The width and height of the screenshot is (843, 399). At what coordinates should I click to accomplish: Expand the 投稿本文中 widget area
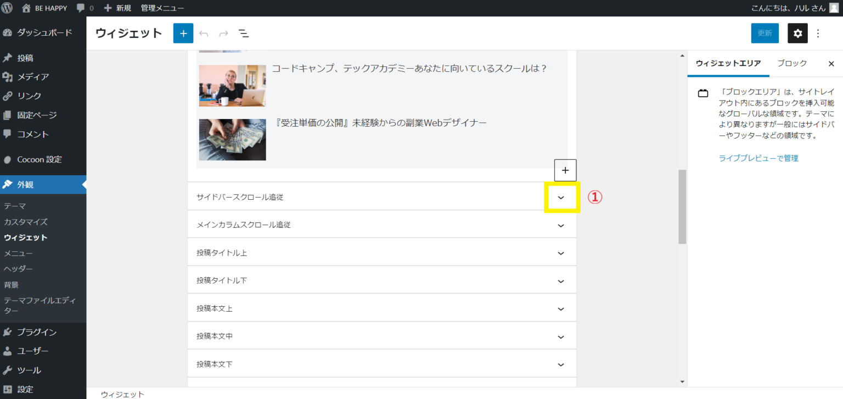(561, 336)
